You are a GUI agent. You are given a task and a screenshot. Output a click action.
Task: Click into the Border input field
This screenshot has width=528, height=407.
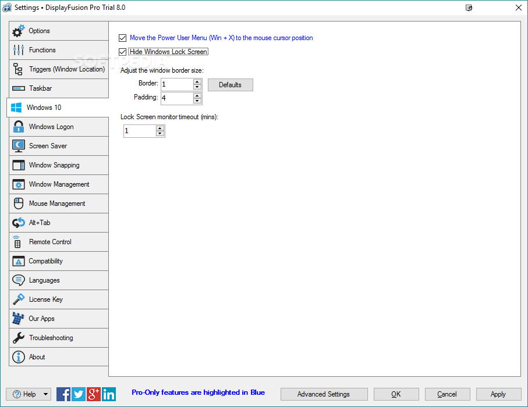pos(177,84)
